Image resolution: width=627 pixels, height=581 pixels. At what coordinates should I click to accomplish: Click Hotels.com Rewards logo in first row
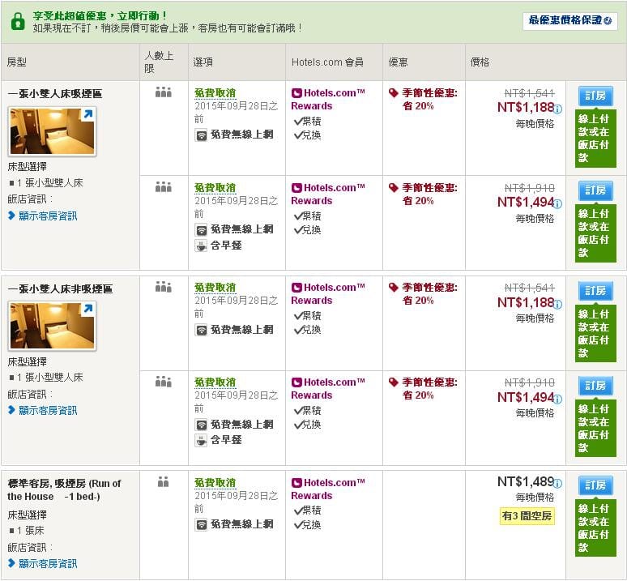click(x=296, y=93)
